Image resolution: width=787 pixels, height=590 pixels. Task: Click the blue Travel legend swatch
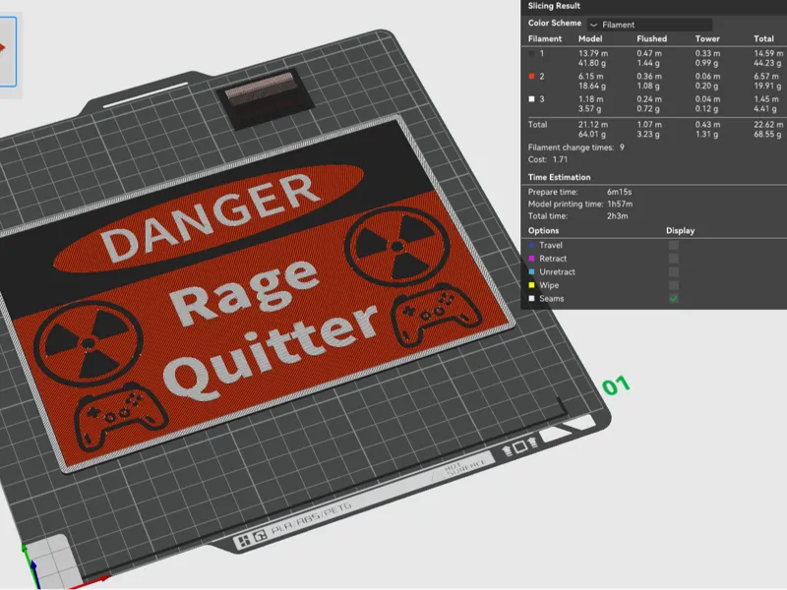[x=531, y=245]
